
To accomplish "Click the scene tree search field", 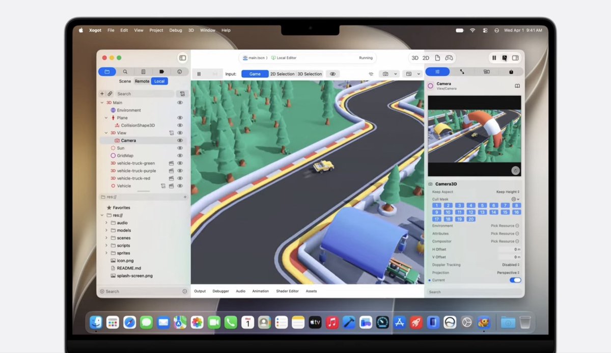I will 145,94.
